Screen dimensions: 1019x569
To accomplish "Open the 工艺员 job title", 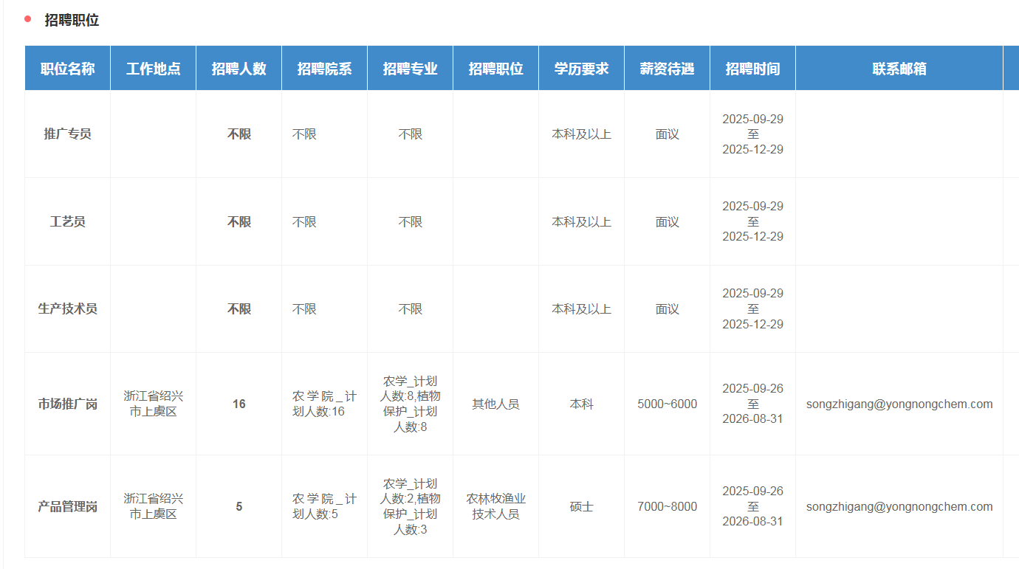I will click(x=67, y=221).
